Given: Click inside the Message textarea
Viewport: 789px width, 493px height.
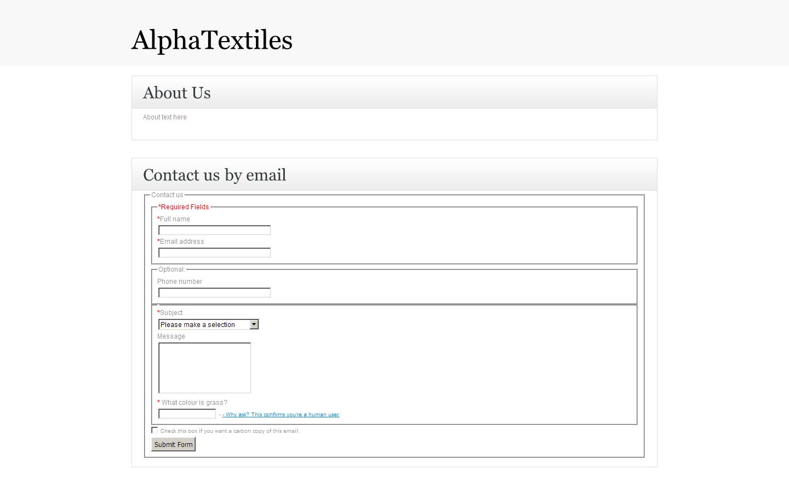Looking at the screenshot, I should tap(204, 368).
